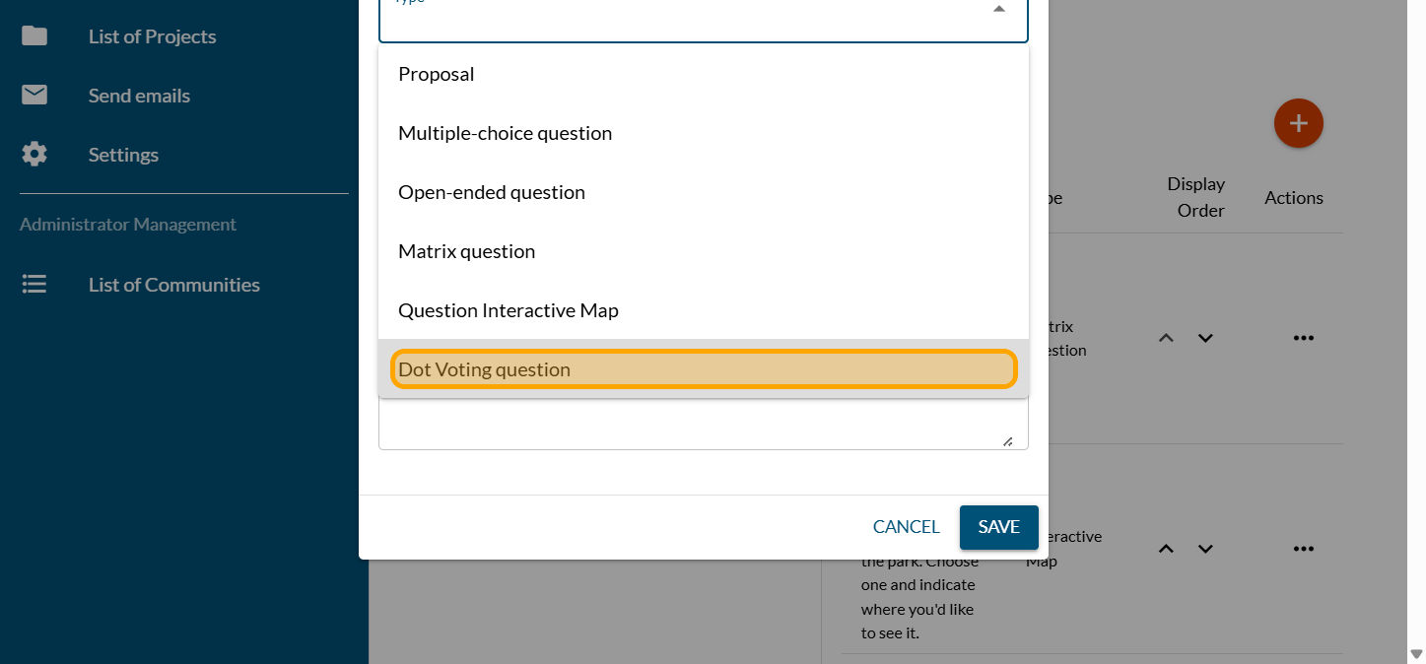Click the Save button
1426x664 pixels.
point(998,527)
